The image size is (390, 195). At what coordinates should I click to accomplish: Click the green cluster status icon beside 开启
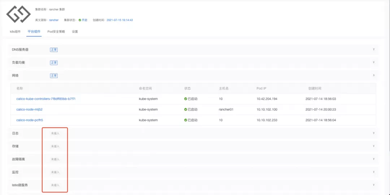pos(80,20)
